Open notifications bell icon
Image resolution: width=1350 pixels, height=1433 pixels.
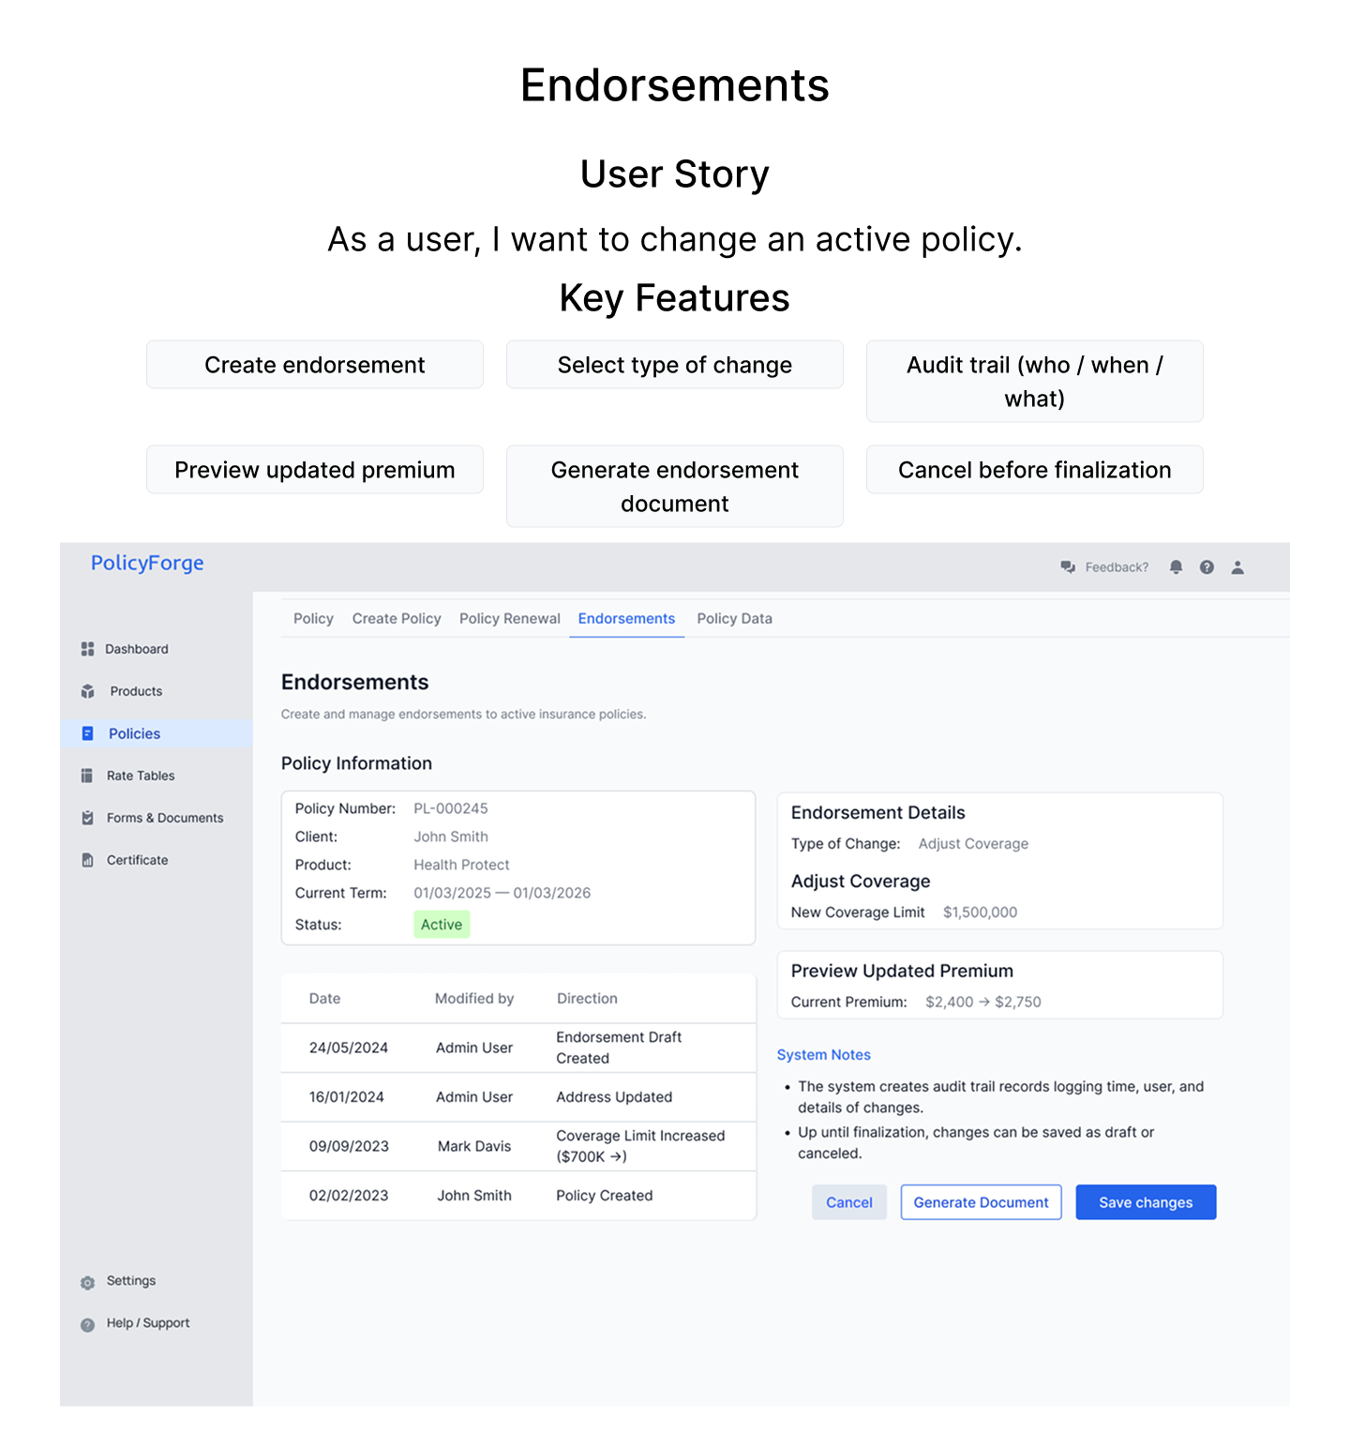coord(1176,567)
